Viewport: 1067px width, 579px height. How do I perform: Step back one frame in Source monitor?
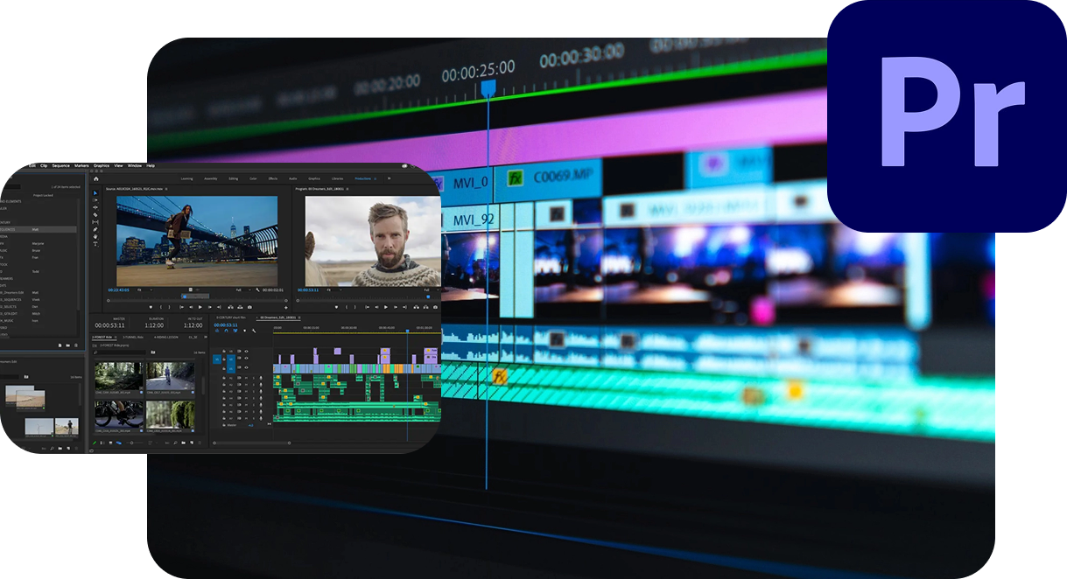coord(191,307)
